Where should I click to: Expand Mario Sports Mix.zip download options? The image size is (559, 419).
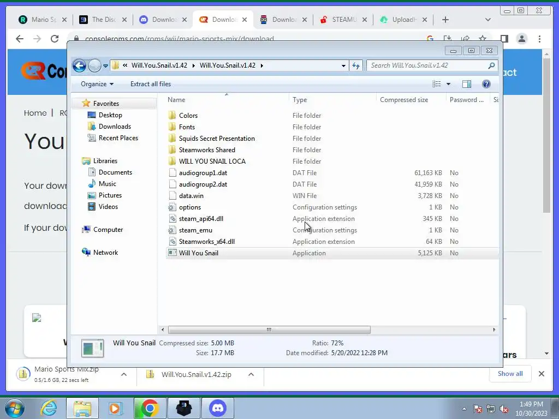click(124, 374)
